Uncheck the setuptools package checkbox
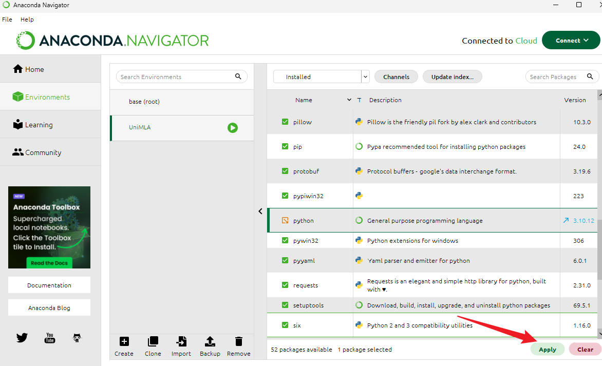Screen dimensions: 602x366 (x=285, y=305)
